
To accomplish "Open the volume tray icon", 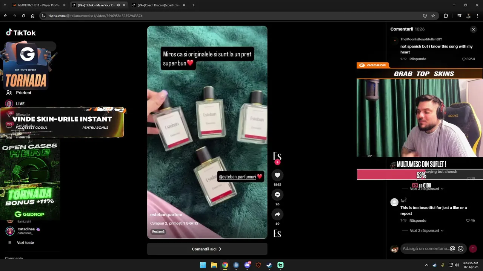I will [x=457, y=265].
